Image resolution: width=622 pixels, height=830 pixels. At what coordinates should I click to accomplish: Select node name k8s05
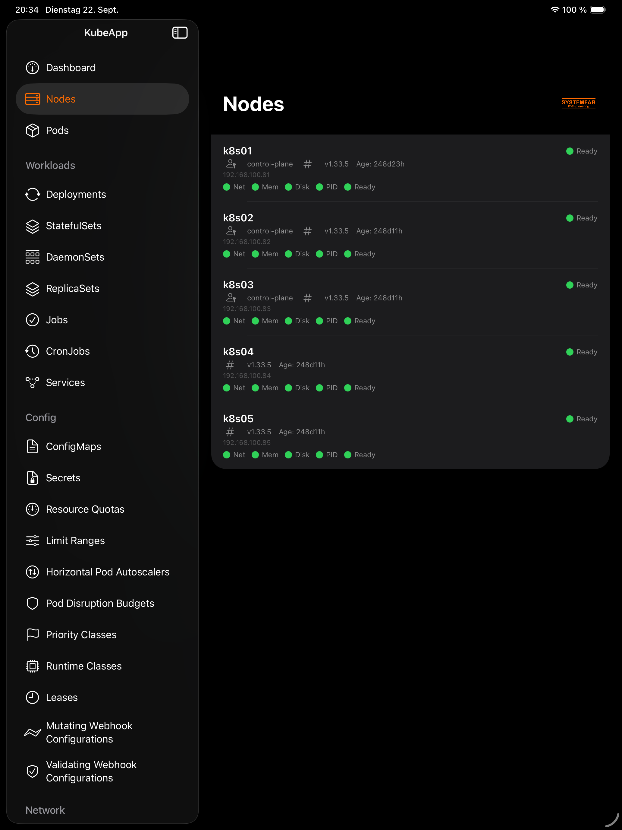pyautogui.click(x=238, y=419)
